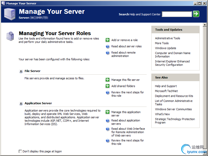
Task: Click the See Also panel header
Action: (x=175, y=77)
